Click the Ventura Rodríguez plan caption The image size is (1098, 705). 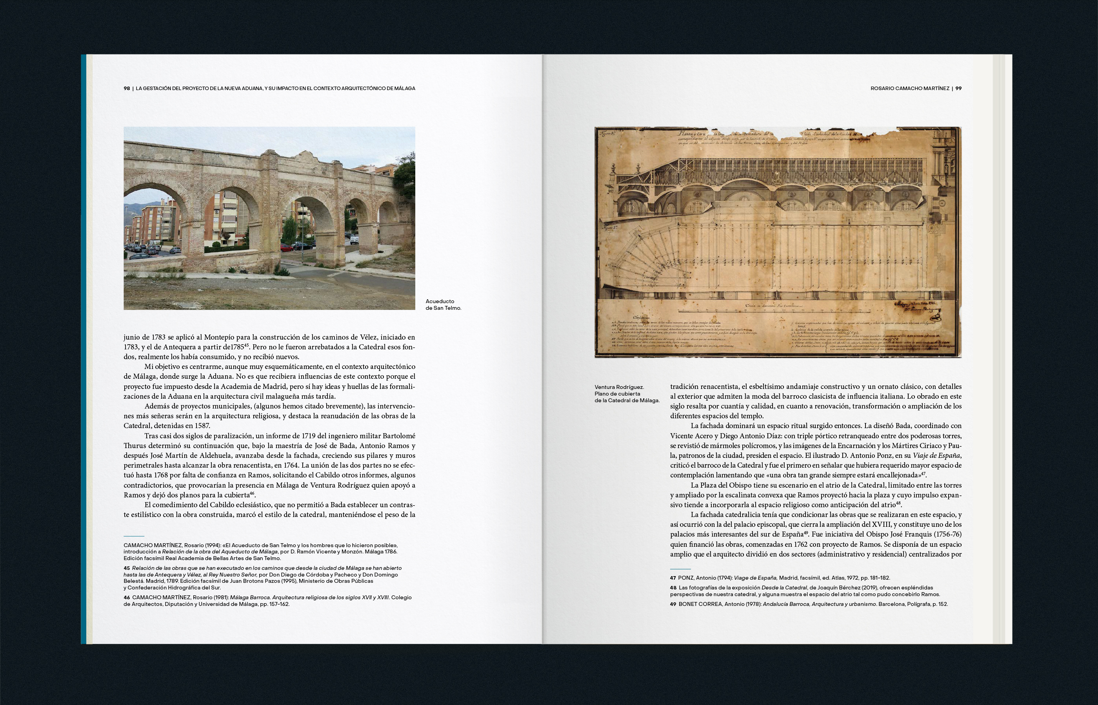tap(626, 394)
